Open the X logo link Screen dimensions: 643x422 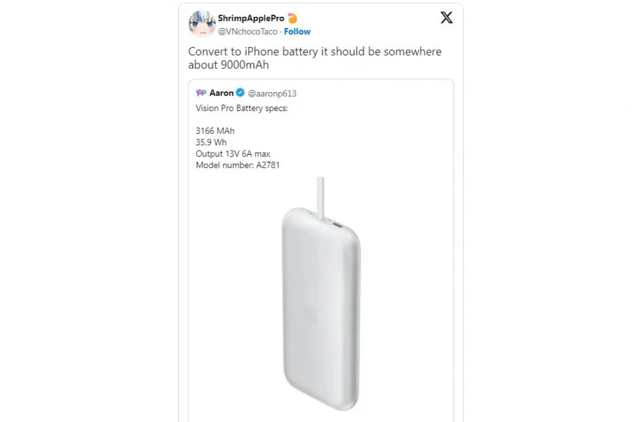click(446, 18)
